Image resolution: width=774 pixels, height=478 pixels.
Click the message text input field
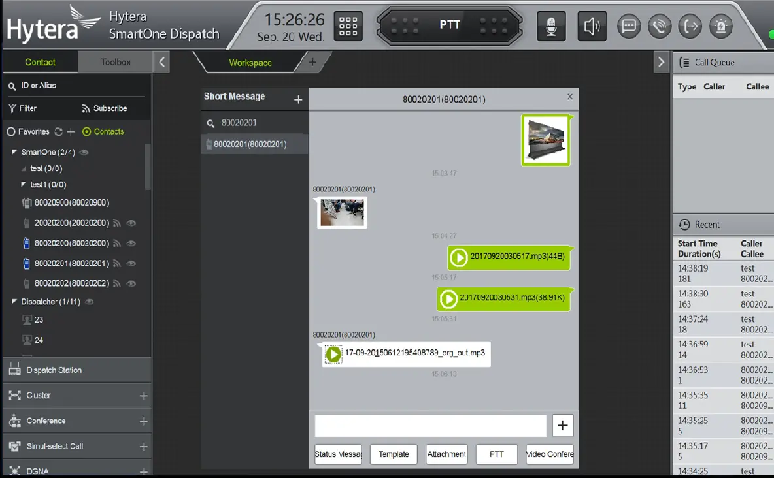pyautogui.click(x=430, y=425)
